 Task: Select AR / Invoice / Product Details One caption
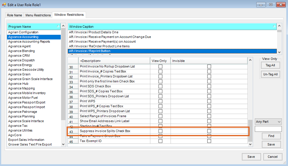[172, 32]
